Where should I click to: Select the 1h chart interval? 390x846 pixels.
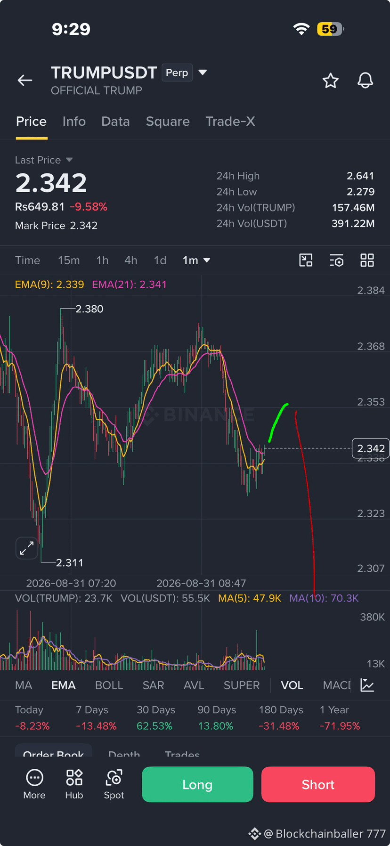click(x=102, y=260)
